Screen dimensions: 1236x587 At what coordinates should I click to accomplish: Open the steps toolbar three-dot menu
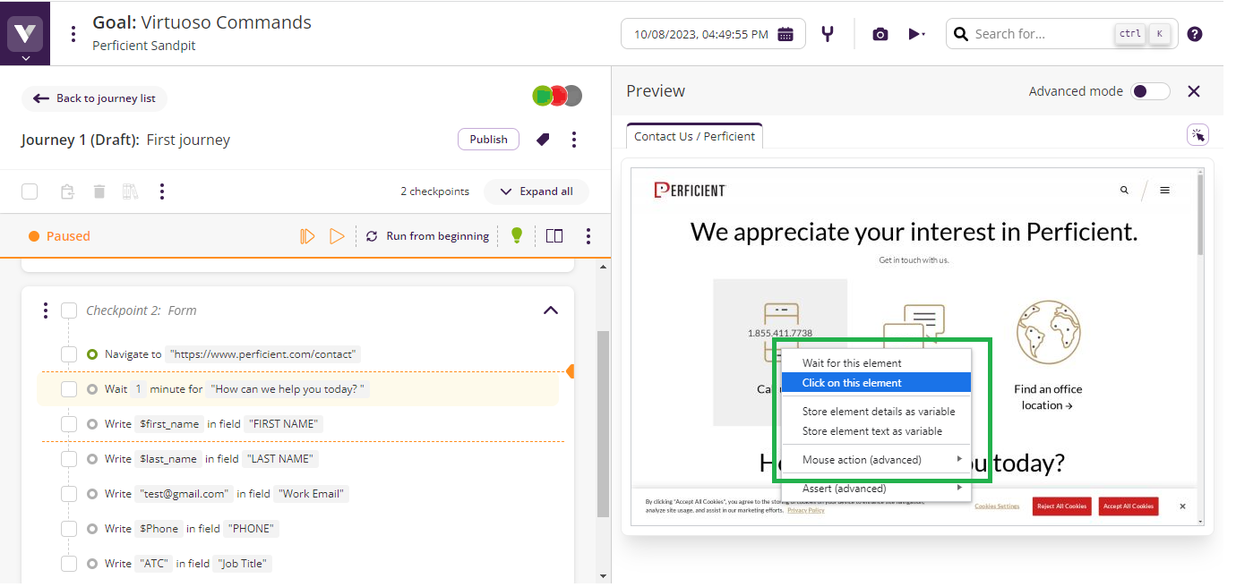[162, 191]
